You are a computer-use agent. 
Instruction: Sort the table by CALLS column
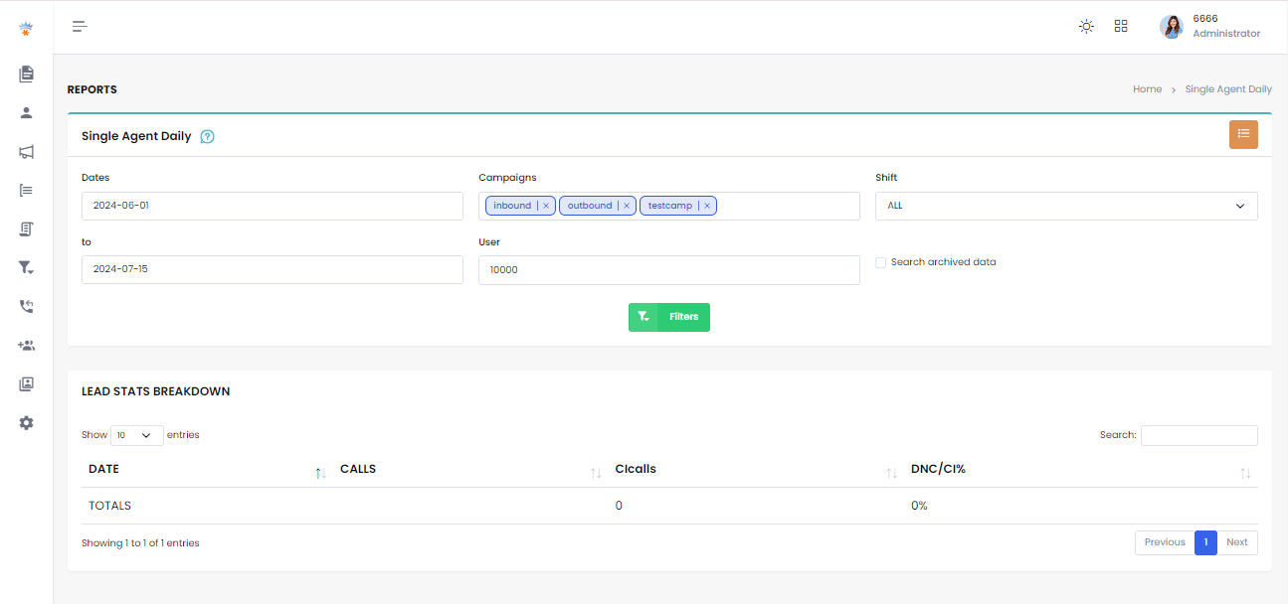tap(470, 469)
